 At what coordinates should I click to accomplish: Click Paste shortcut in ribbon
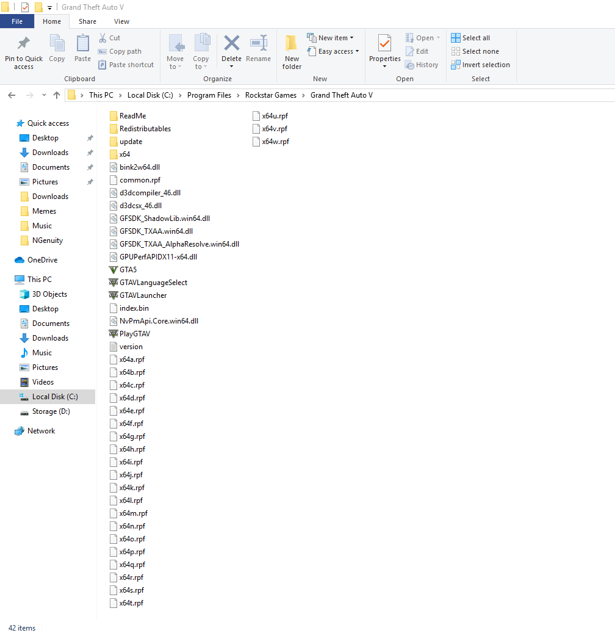(x=126, y=65)
